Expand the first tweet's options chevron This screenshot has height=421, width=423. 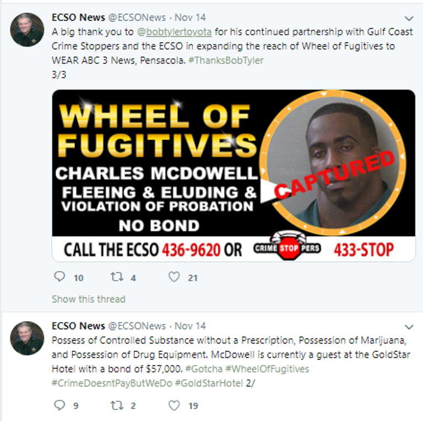click(409, 18)
